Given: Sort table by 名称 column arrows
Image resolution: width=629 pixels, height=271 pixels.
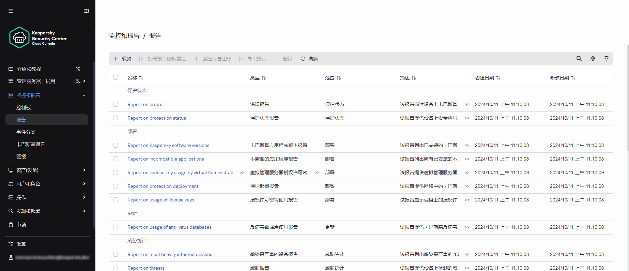Looking at the screenshot, I should (x=141, y=78).
